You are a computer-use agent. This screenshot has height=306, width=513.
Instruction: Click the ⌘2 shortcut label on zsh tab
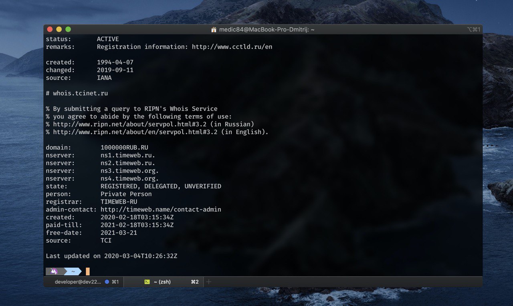tap(195, 282)
